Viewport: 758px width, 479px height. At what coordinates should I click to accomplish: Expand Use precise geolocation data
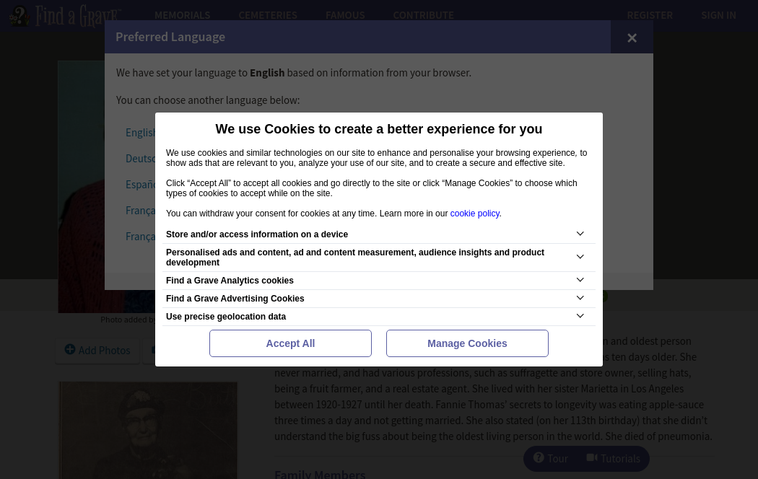point(580,317)
